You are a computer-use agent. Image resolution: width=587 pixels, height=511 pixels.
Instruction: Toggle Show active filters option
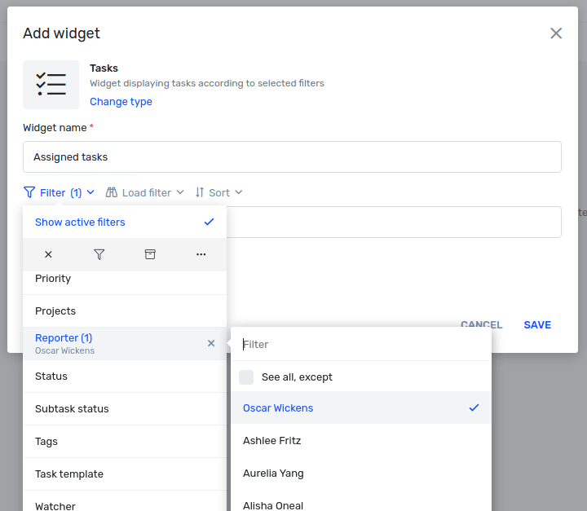125,222
